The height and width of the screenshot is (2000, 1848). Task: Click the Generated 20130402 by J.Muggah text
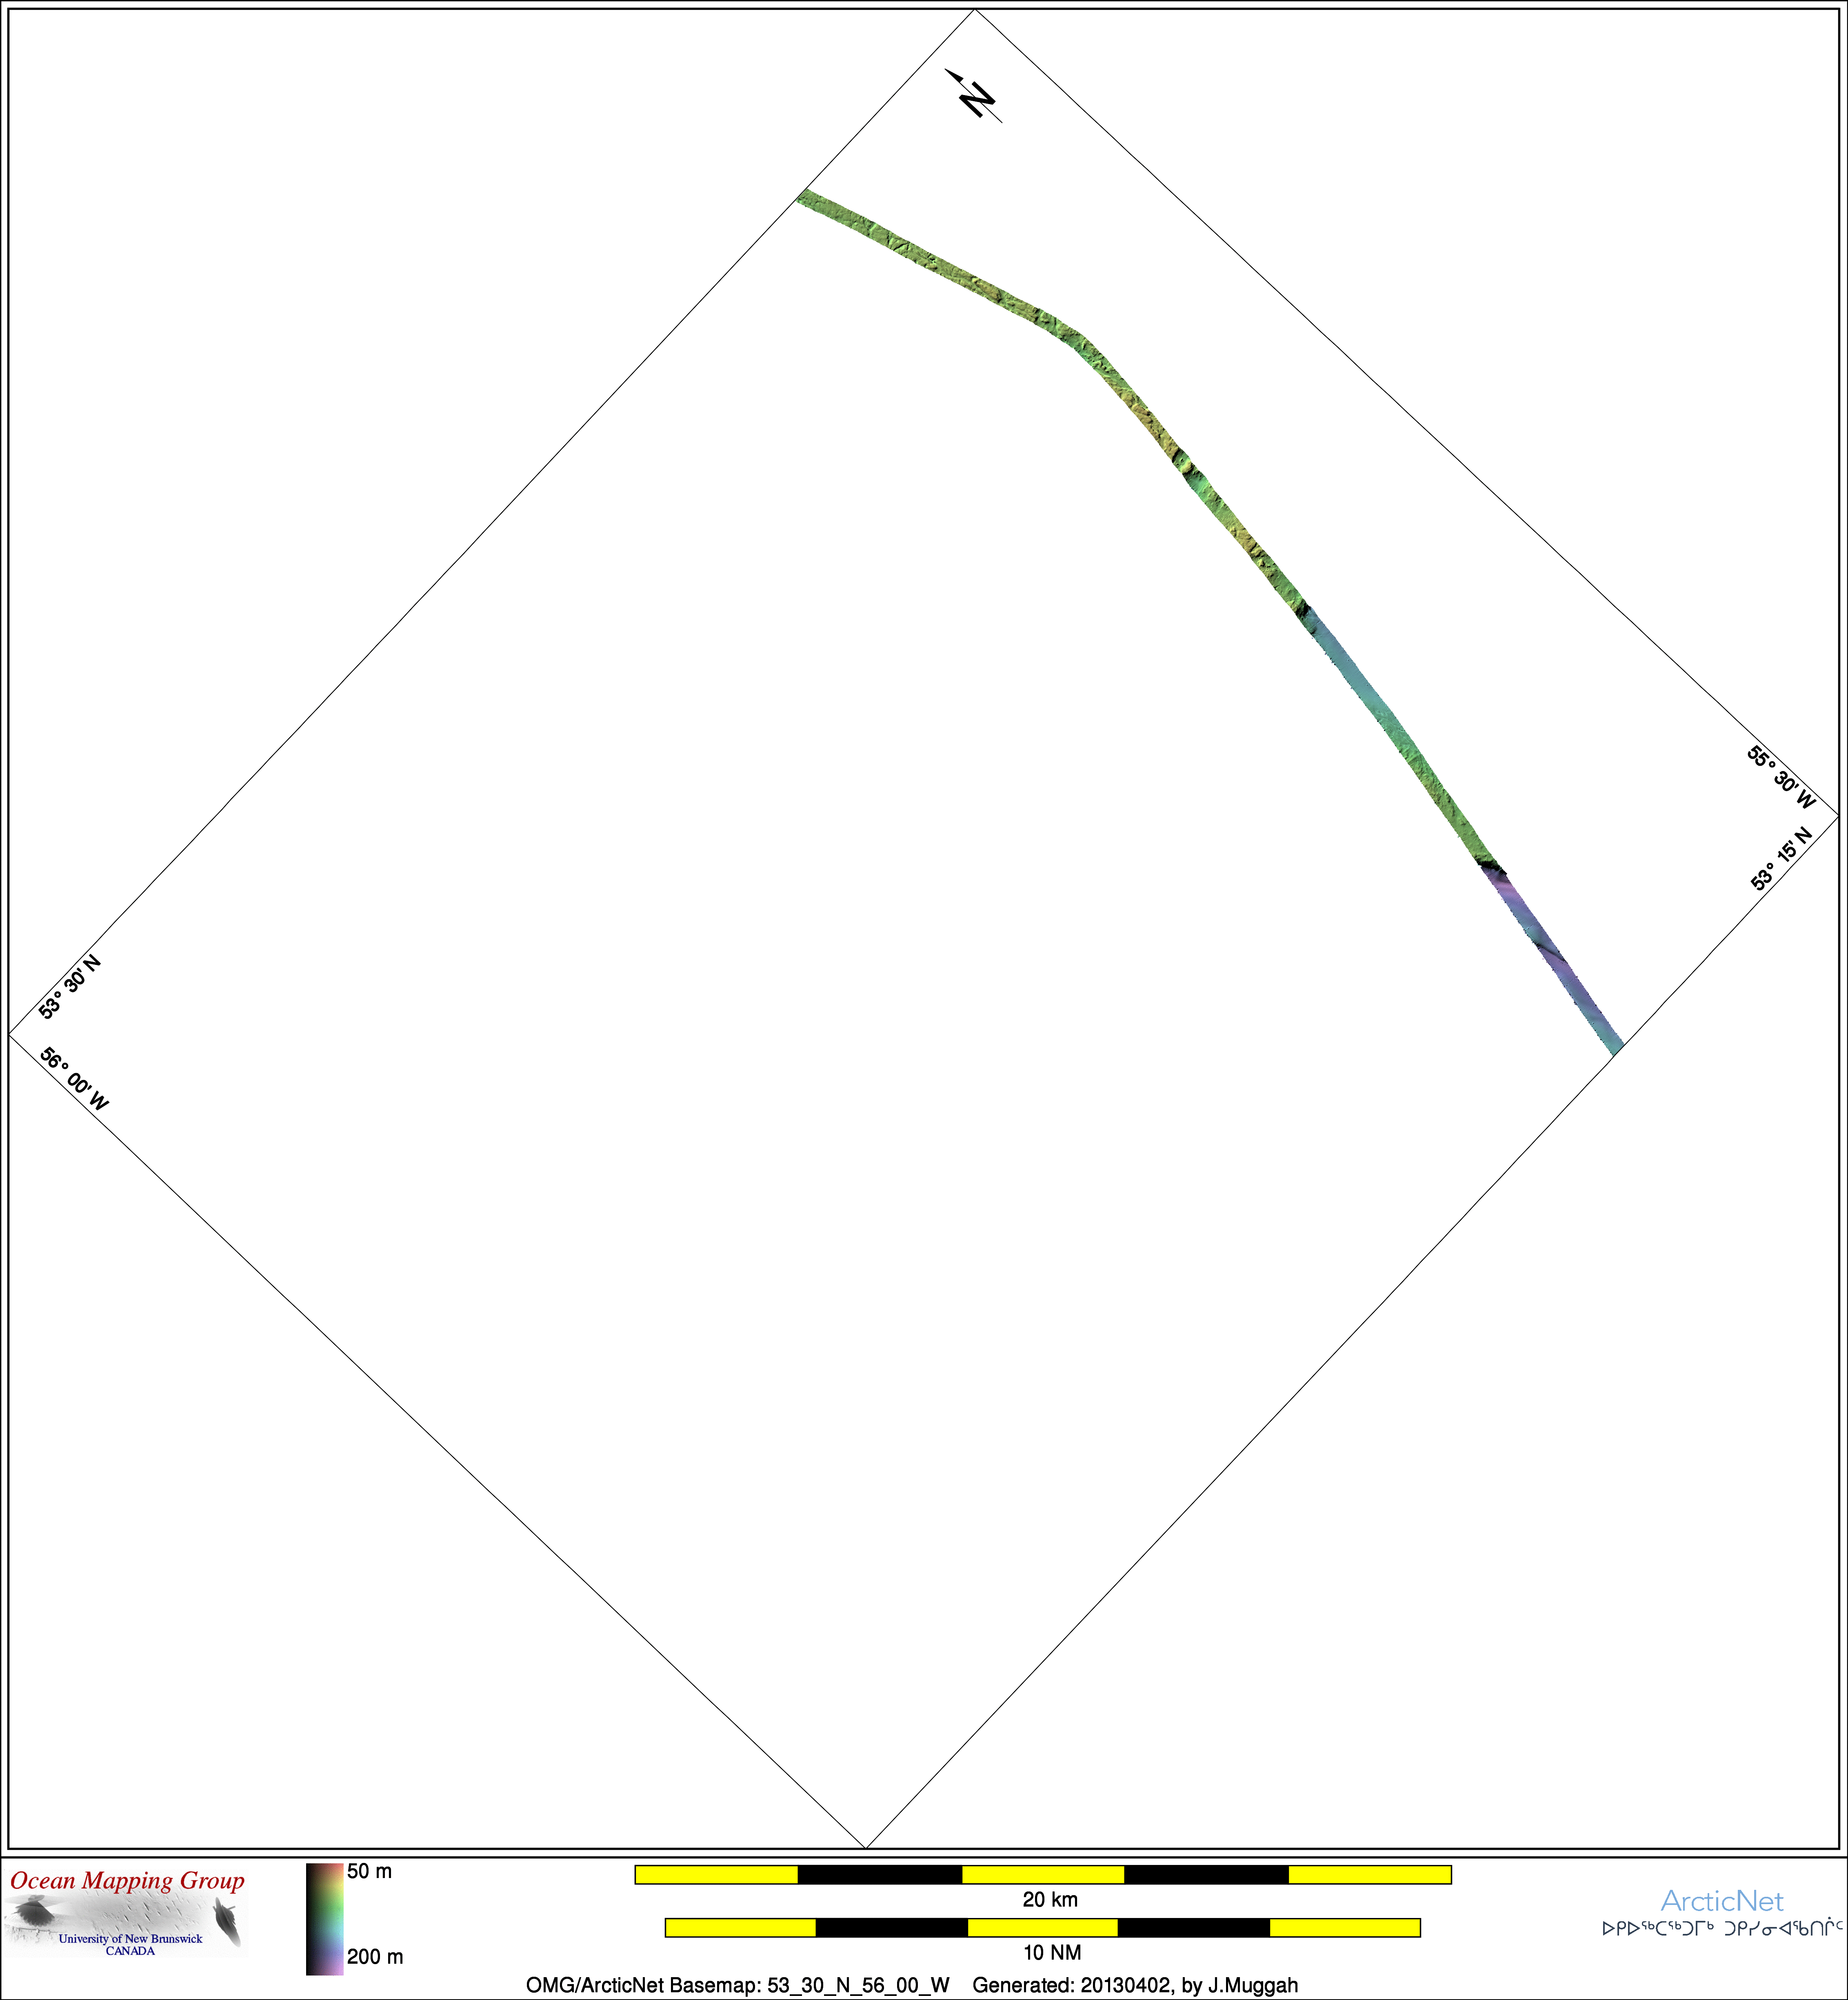[1135, 1985]
